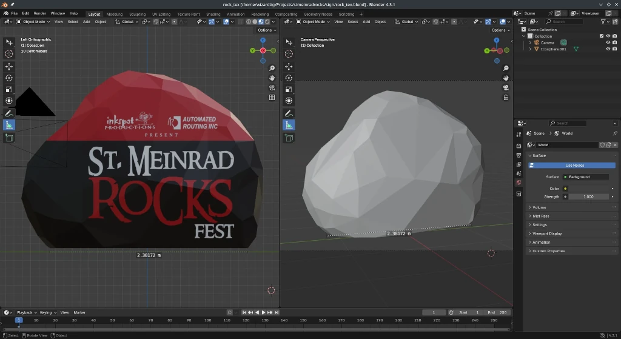
Task: Open the timeline Keying popover
Action: 48,312
